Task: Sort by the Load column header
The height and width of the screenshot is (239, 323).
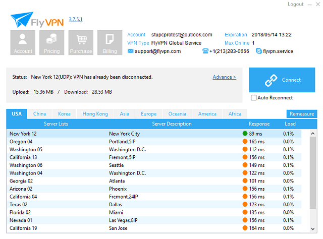Action: click(x=290, y=124)
